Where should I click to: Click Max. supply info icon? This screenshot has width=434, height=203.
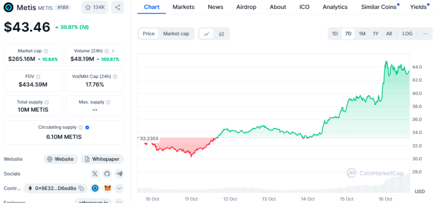(108, 102)
